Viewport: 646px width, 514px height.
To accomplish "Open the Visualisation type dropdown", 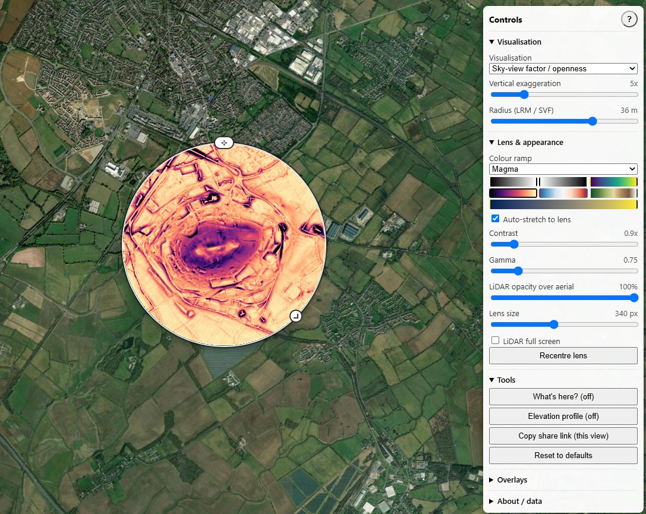I will pos(563,69).
